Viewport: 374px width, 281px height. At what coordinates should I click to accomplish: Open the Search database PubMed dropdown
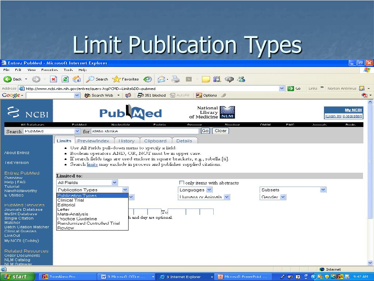coord(77,131)
